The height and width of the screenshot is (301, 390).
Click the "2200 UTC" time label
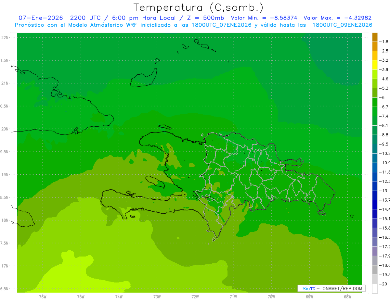pyautogui.click(x=85, y=18)
